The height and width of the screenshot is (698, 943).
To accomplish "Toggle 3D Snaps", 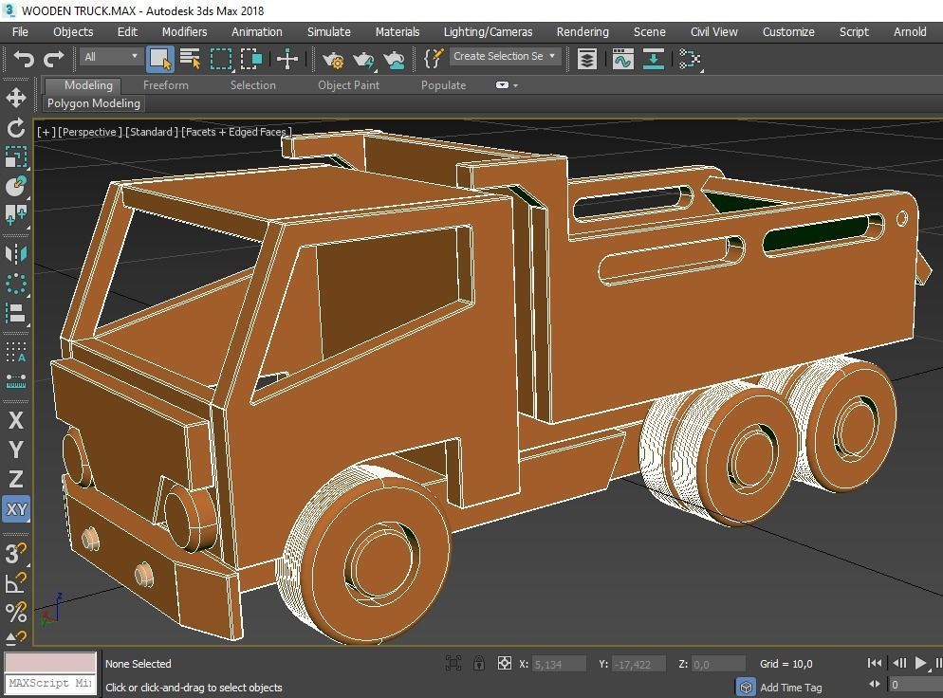I will tap(15, 553).
